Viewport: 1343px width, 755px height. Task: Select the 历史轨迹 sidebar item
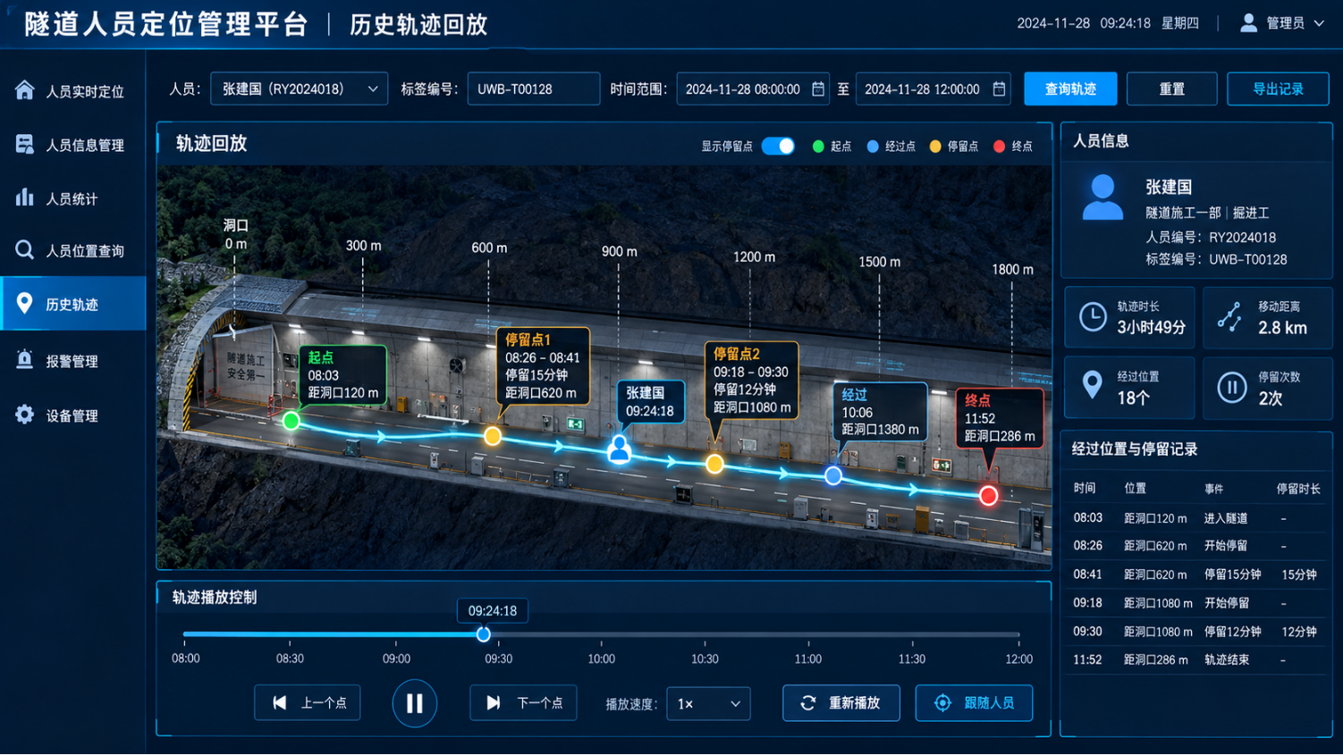point(73,304)
